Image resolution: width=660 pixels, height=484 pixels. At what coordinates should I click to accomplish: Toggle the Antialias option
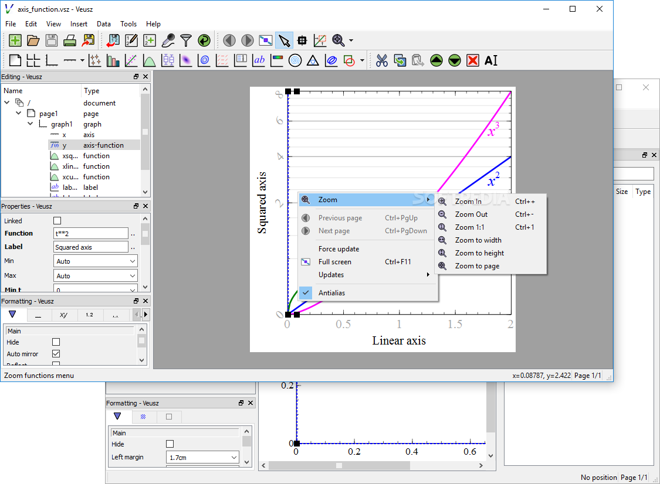click(368, 292)
